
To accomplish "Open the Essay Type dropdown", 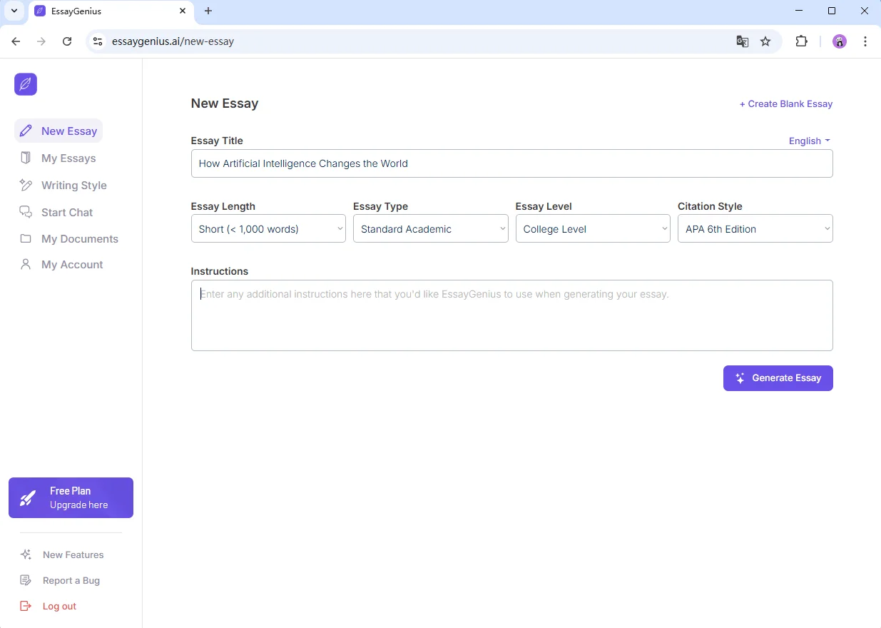I will coord(430,229).
